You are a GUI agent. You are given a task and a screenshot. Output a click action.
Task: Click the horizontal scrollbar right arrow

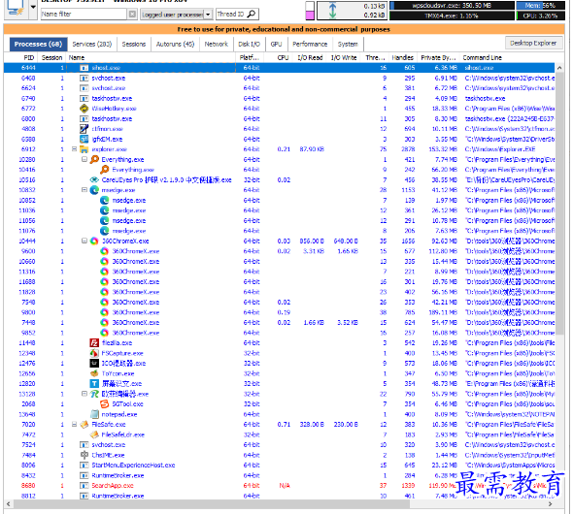click(x=551, y=504)
